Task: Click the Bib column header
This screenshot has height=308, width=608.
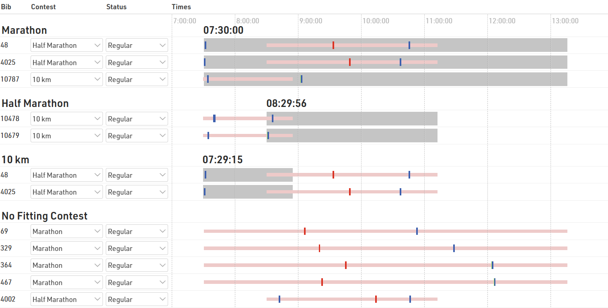Action: [6, 7]
